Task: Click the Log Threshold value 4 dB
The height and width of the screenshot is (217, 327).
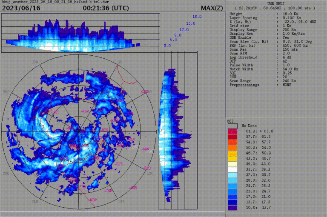Action: pos(287,57)
